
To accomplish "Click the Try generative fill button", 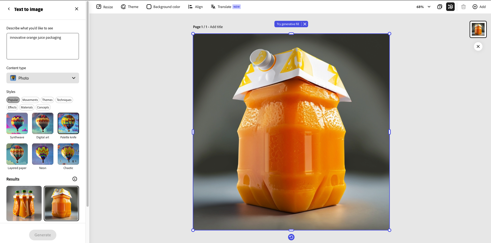I will (288, 24).
